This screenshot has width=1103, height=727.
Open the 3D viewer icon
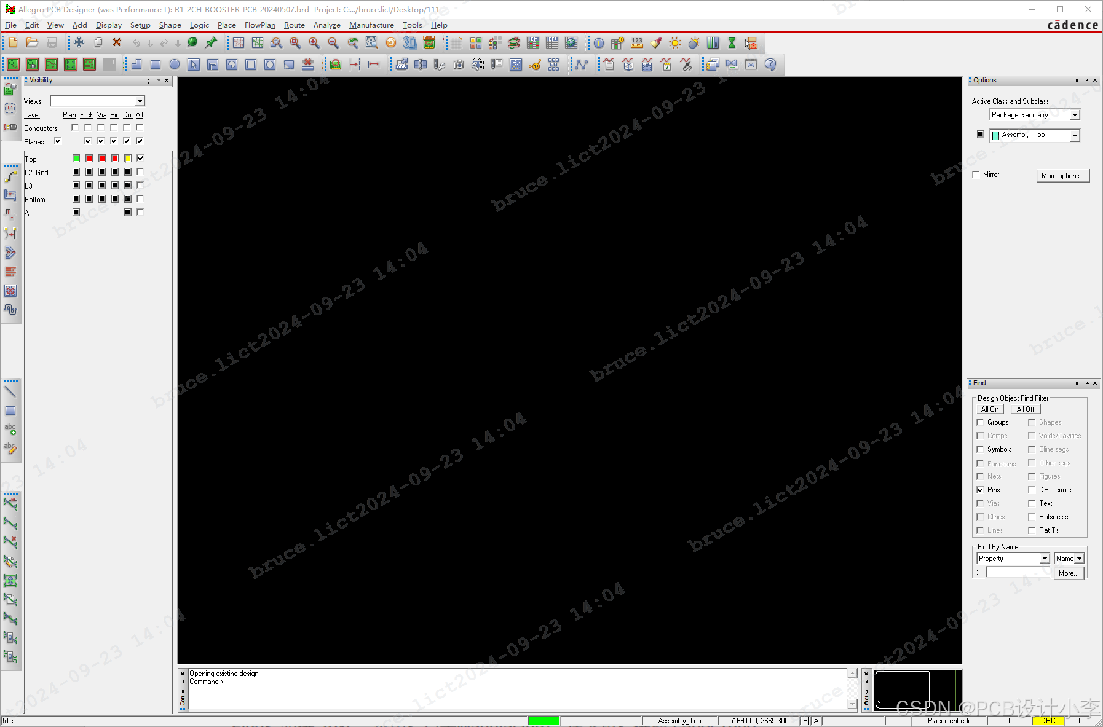point(409,42)
